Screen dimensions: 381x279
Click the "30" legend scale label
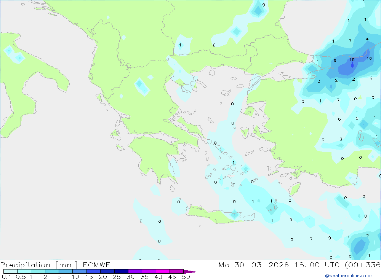coord(130,277)
